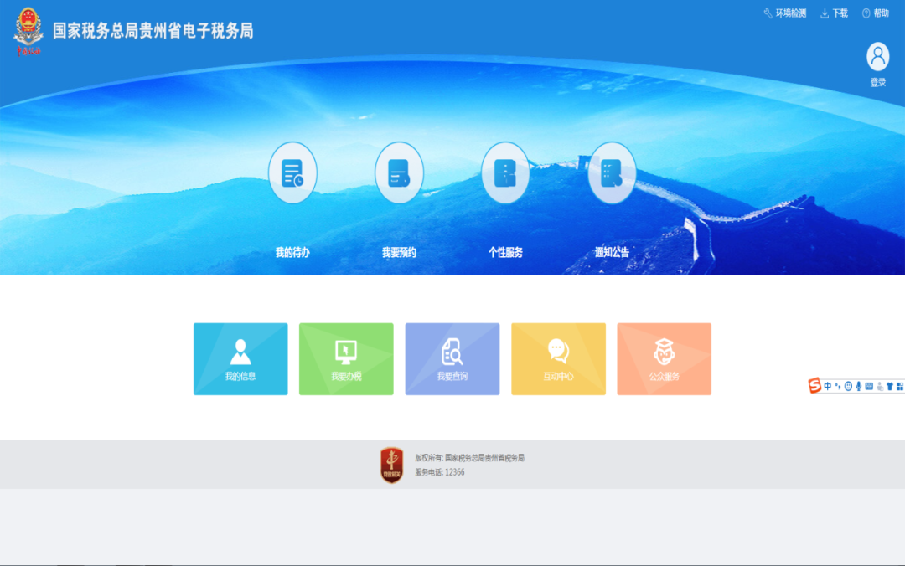This screenshot has height=566, width=905.
Task: Open the toolbox grid icon in Sogou bar
Action: click(x=900, y=386)
